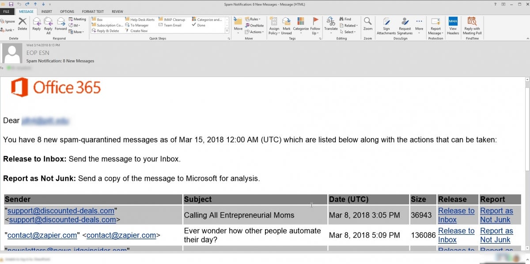Switch to the FORMAT TEXT tab
Viewport: 530px width, 264px height.
[x=93, y=11]
